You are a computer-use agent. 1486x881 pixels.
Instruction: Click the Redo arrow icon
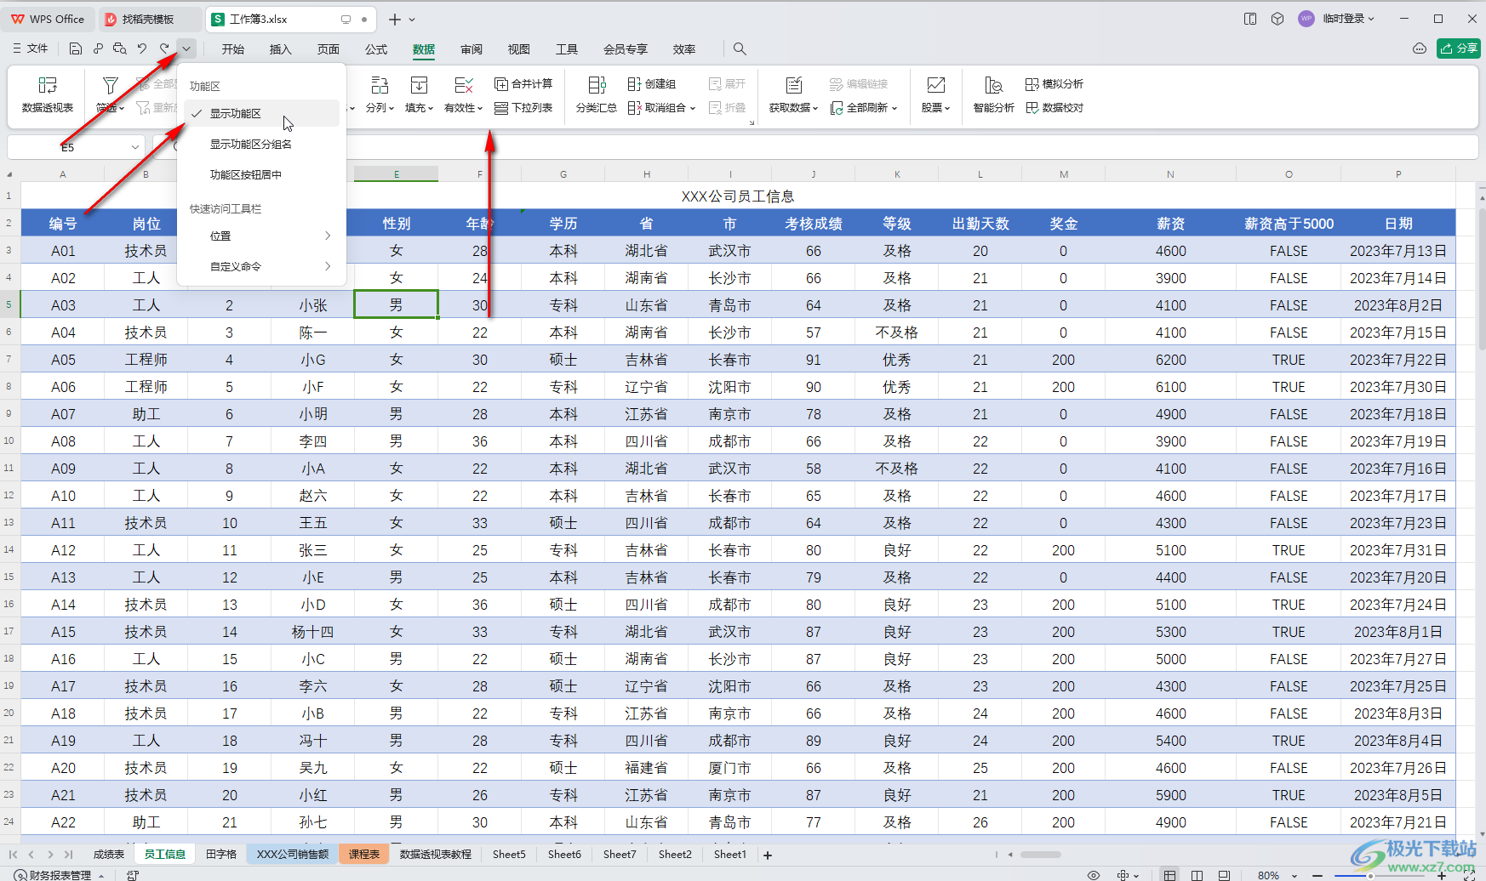point(164,48)
